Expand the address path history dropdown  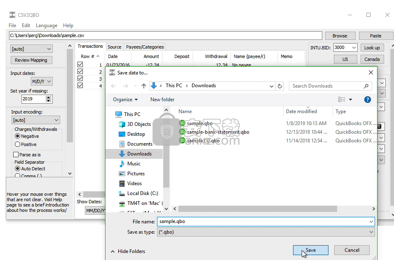271,86
